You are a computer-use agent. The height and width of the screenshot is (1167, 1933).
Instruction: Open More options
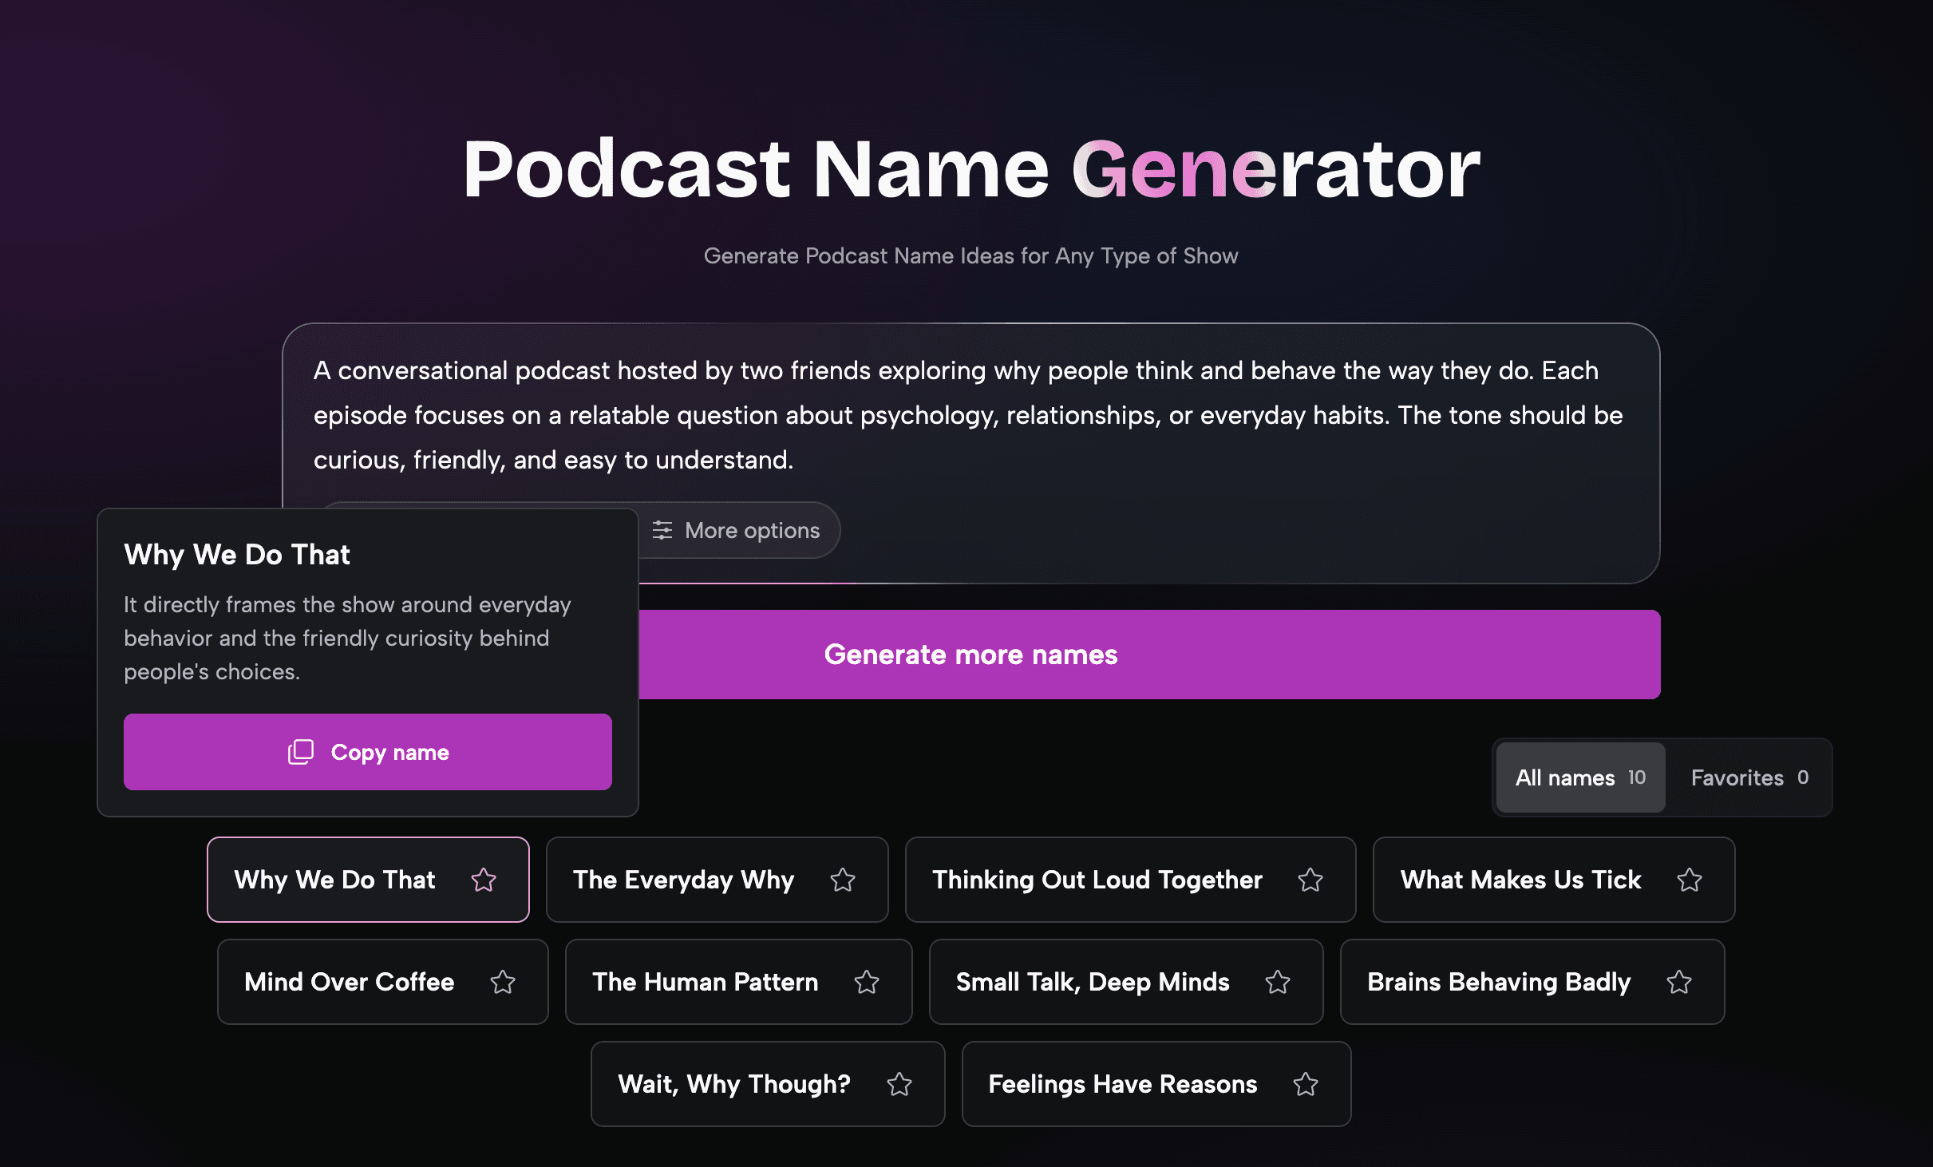736,530
